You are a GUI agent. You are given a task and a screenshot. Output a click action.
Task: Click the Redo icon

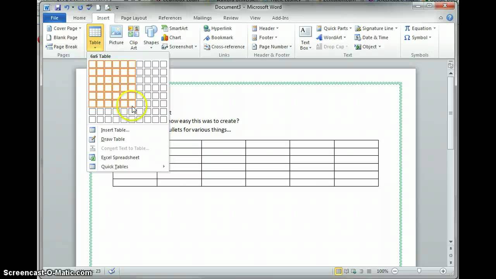tap(80, 7)
